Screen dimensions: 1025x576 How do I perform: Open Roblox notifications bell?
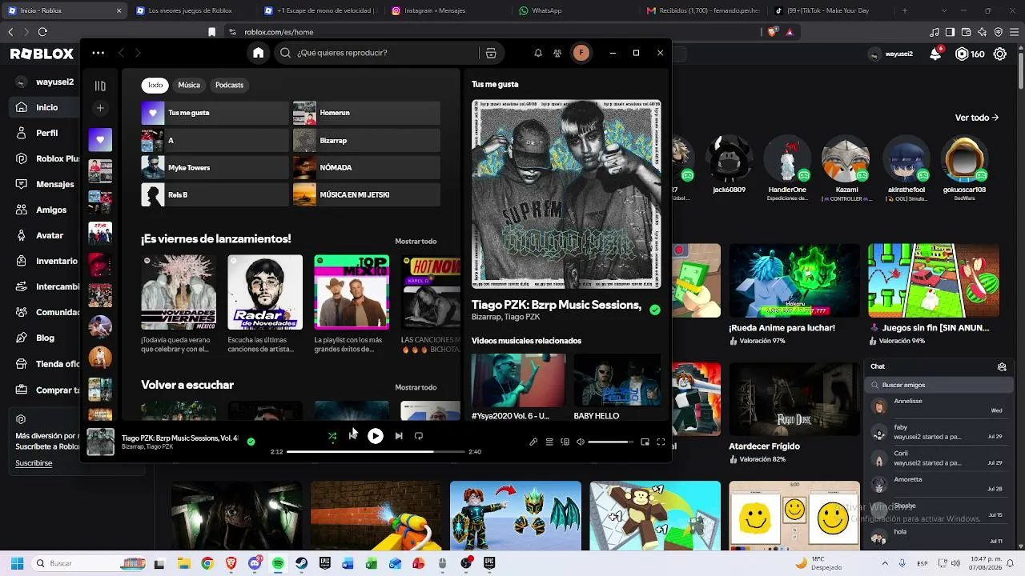click(935, 54)
